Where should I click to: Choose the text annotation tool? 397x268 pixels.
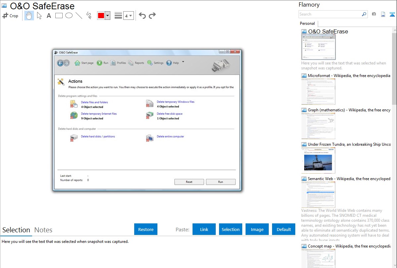tap(49, 16)
